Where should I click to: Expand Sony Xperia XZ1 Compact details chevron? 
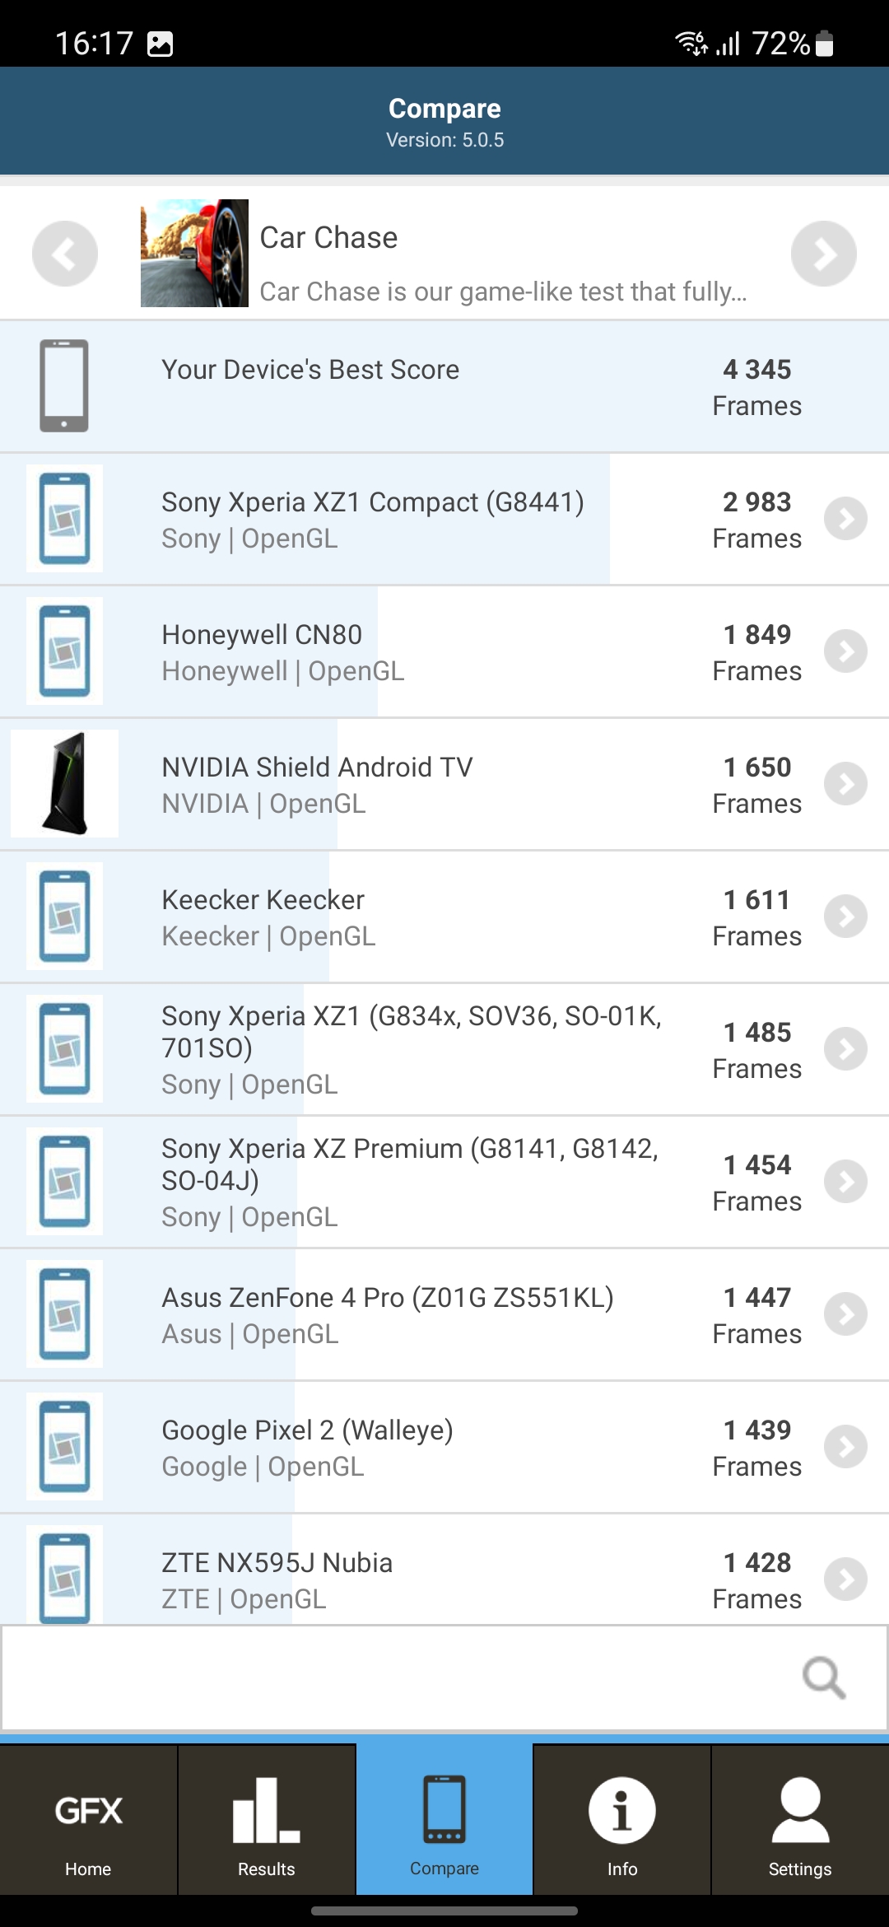point(845,519)
